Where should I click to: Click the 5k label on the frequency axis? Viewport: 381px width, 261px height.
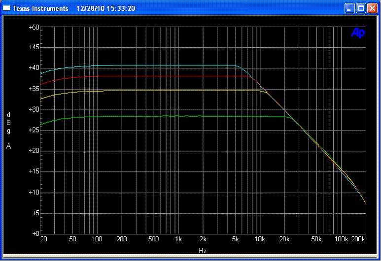(235, 239)
